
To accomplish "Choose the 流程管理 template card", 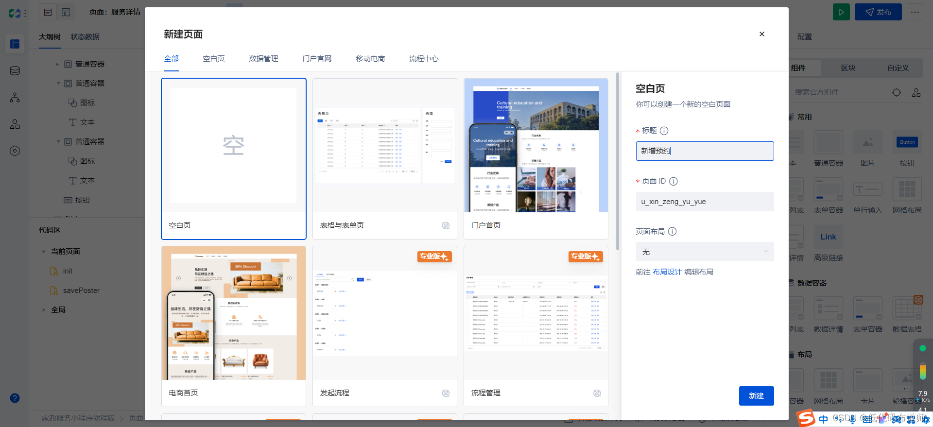I will point(536,326).
